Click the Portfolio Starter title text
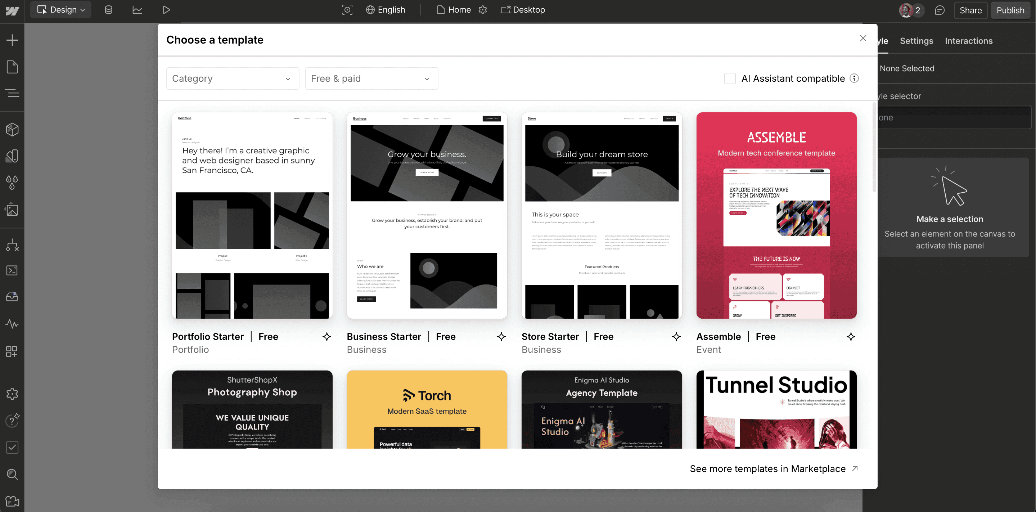The width and height of the screenshot is (1036, 512). point(208,337)
